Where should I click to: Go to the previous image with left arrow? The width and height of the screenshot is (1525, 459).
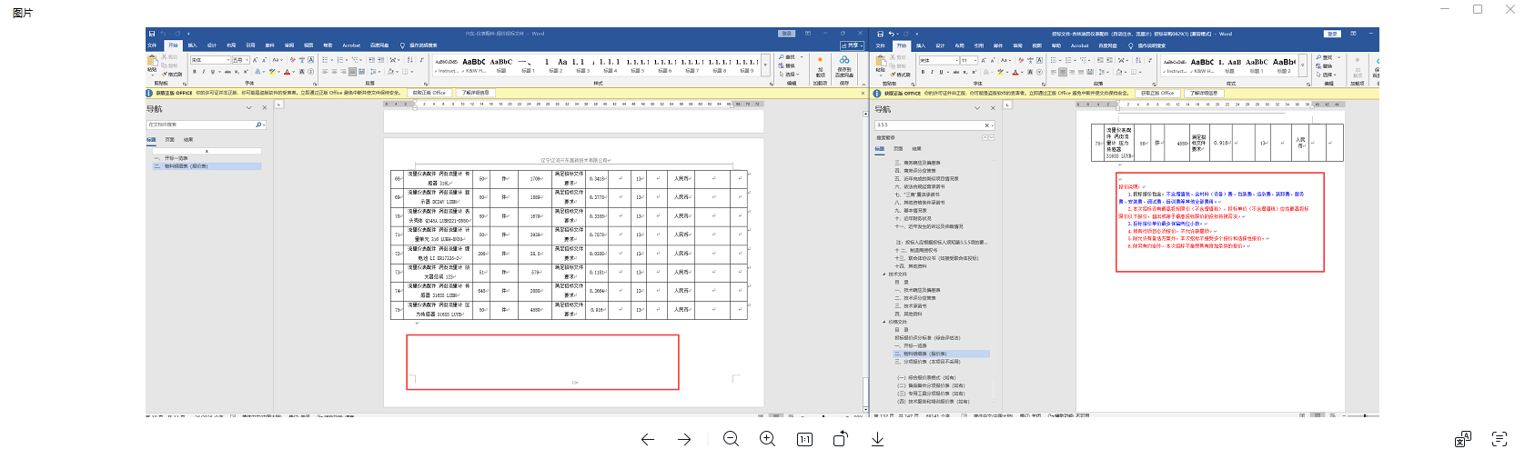click(647, 439)
